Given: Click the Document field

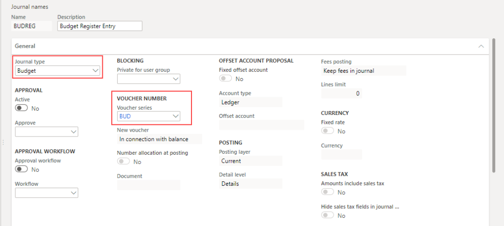Looking at the screenshot, I should pyautogui.click(x=148, y=185).
